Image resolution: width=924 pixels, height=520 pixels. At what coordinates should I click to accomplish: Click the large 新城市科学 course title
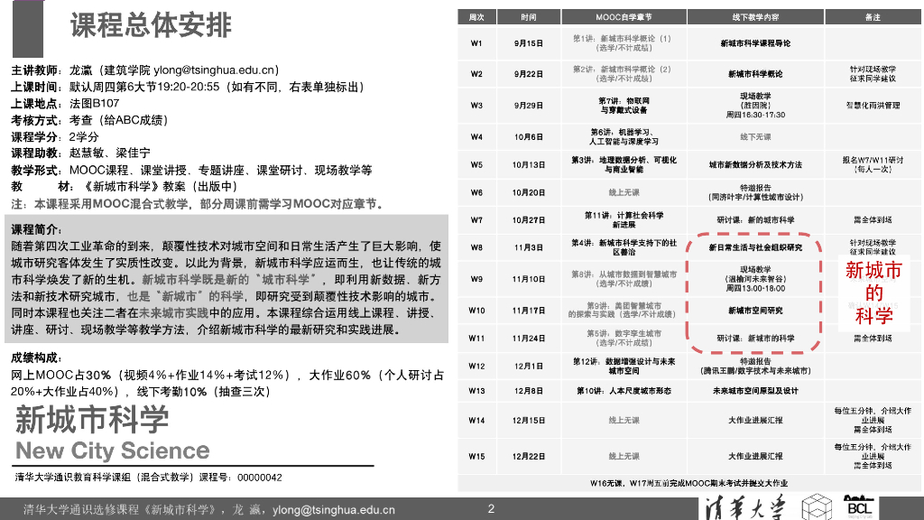click(x=92, y=420)
